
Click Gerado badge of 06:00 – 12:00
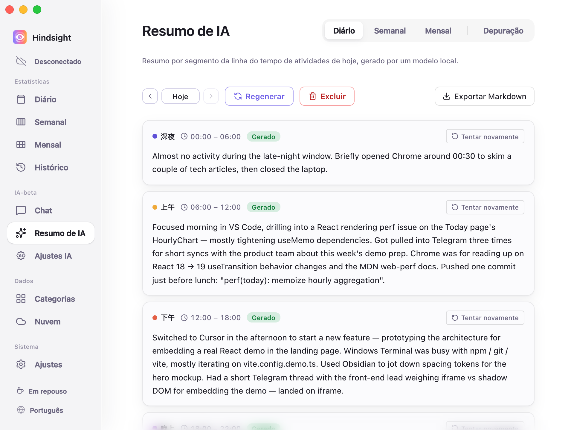pyautogui.click(x=263, y=207)
